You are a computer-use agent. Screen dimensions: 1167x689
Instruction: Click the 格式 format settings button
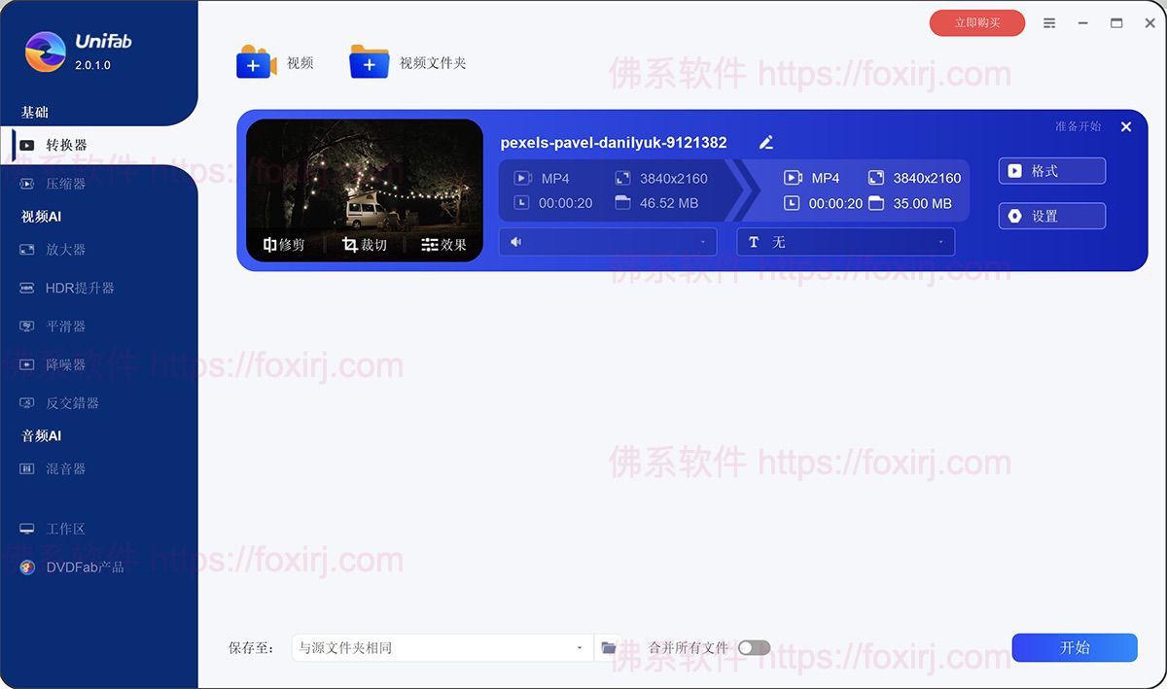1051,170
